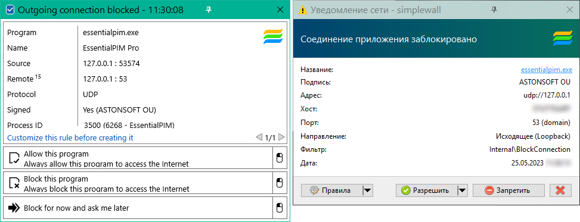Click 'UDP' protocol value
Image resolution: width=580 pixels, height=222 pixels.
pos(90,94)
